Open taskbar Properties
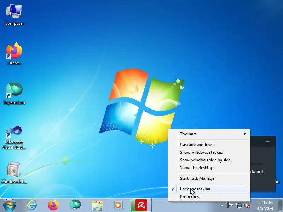This screenshot has height=212, width=283. pyautogui.click(x=209, y=197)
